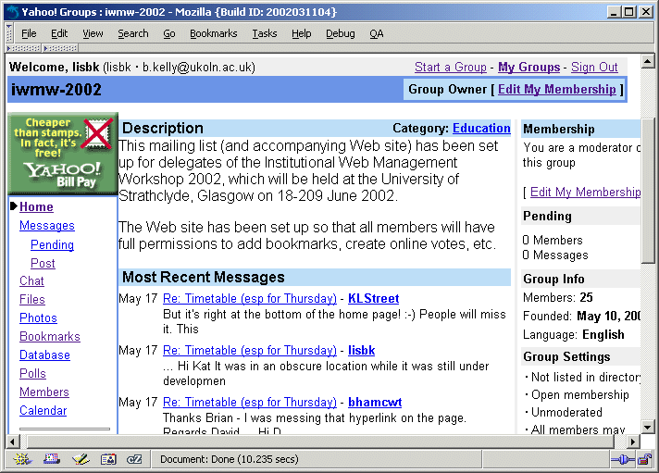The image size is (659, 473).
Task: Open Pending messages in the sidebar
Action: [x=52, y=245]
